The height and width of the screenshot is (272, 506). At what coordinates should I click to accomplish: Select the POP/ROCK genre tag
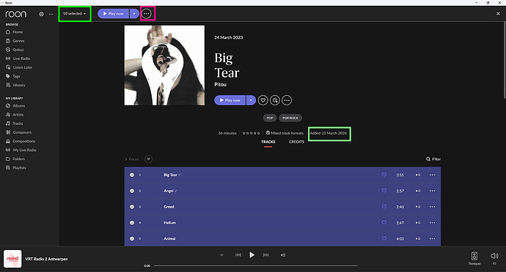pos(290,118)
